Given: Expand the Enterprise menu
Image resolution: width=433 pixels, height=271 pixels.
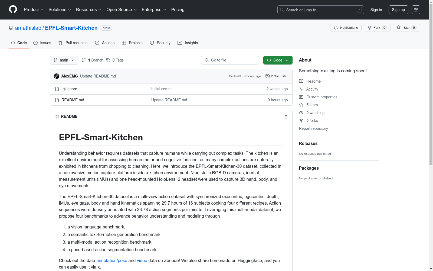Looking at the screenshot, I should [x=154, y=9].
